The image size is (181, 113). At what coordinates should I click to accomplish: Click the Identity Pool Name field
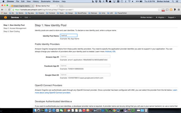69,35
